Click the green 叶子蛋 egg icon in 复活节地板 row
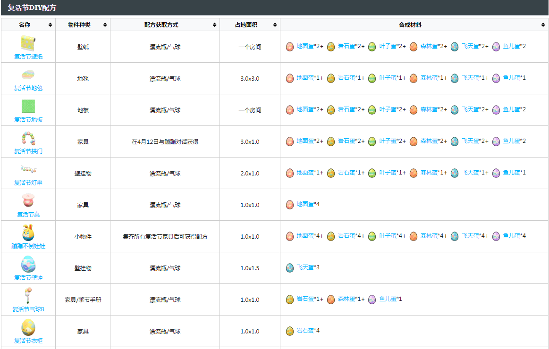Viewport: 549px width, 349px height. [372, 110]
